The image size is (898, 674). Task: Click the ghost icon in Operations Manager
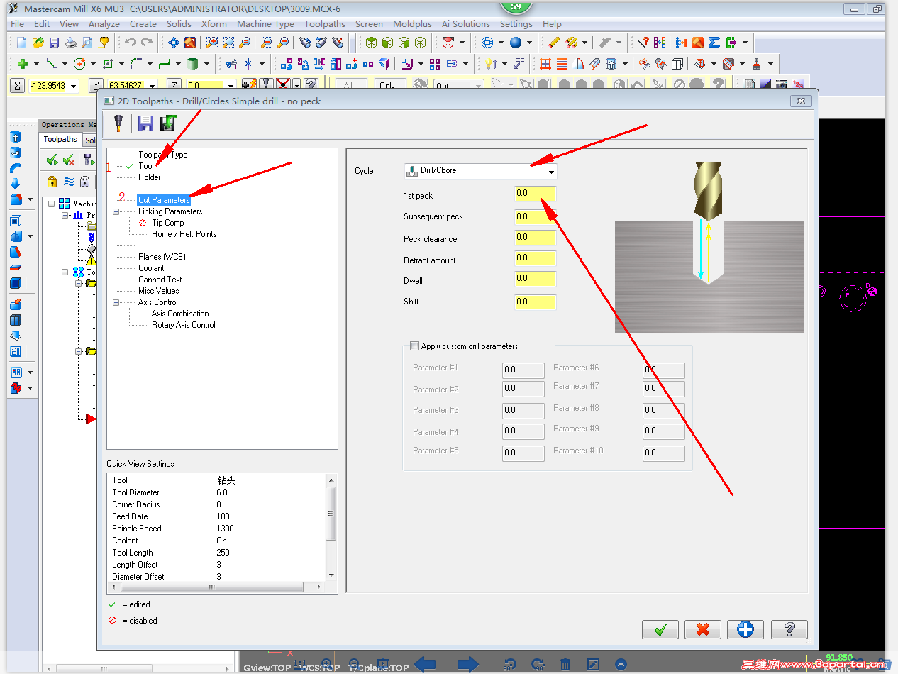(85, 182)
